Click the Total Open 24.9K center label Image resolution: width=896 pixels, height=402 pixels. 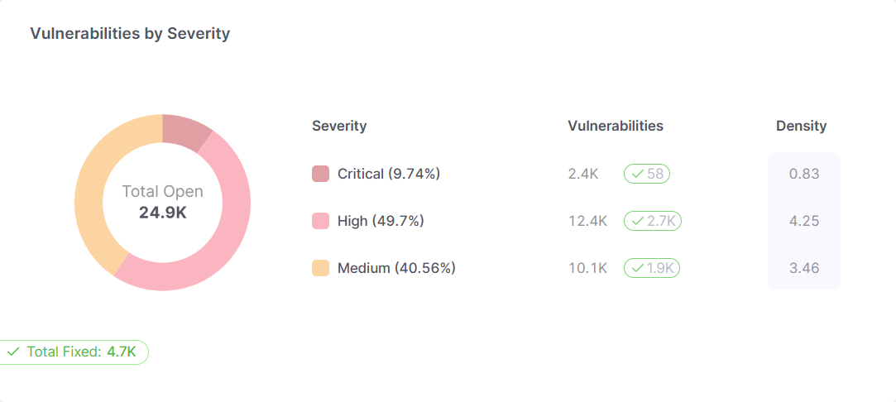(163, 202)
